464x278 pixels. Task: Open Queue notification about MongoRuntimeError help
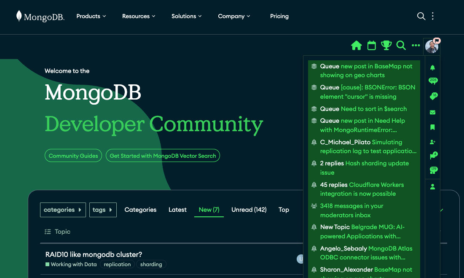coord(364,125)
